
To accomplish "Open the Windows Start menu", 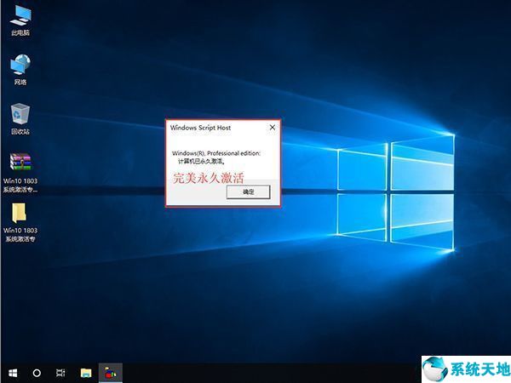I will 13,373.
